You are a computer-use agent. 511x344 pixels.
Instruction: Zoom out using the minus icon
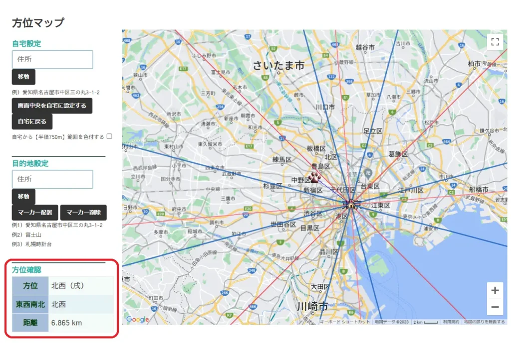(495, 307)
